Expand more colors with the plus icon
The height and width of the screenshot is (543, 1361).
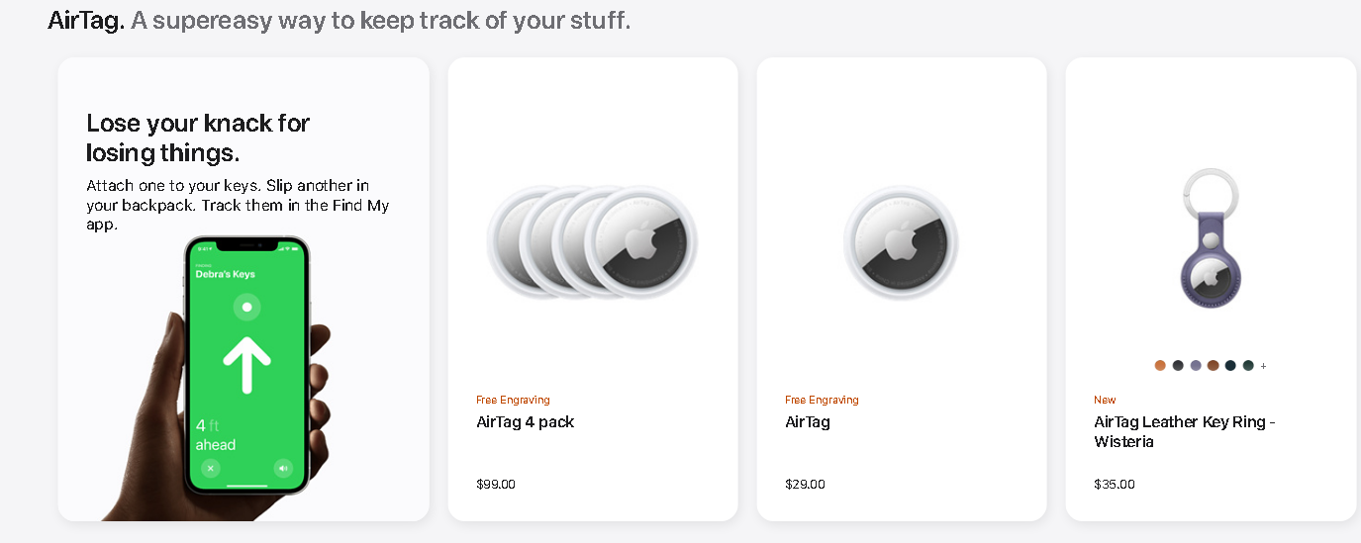click(x=1264, y=366)
